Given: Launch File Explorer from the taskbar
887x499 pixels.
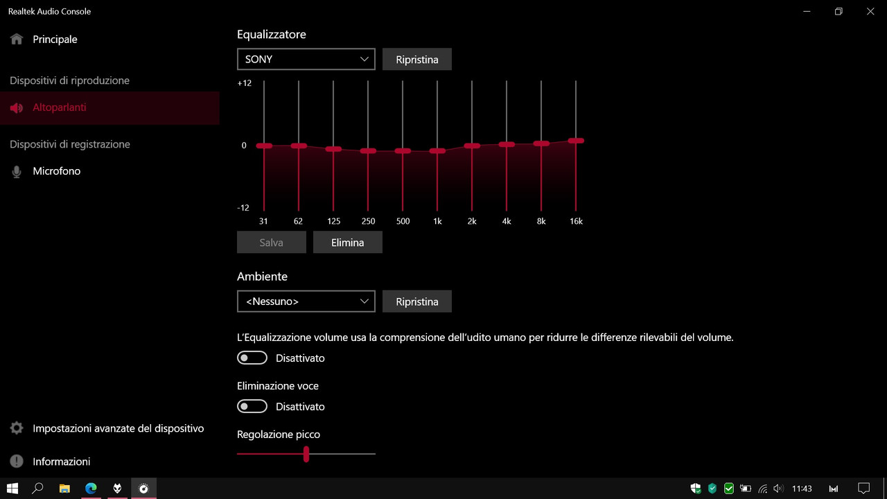Looking at the screenshot, I should 64,489.
